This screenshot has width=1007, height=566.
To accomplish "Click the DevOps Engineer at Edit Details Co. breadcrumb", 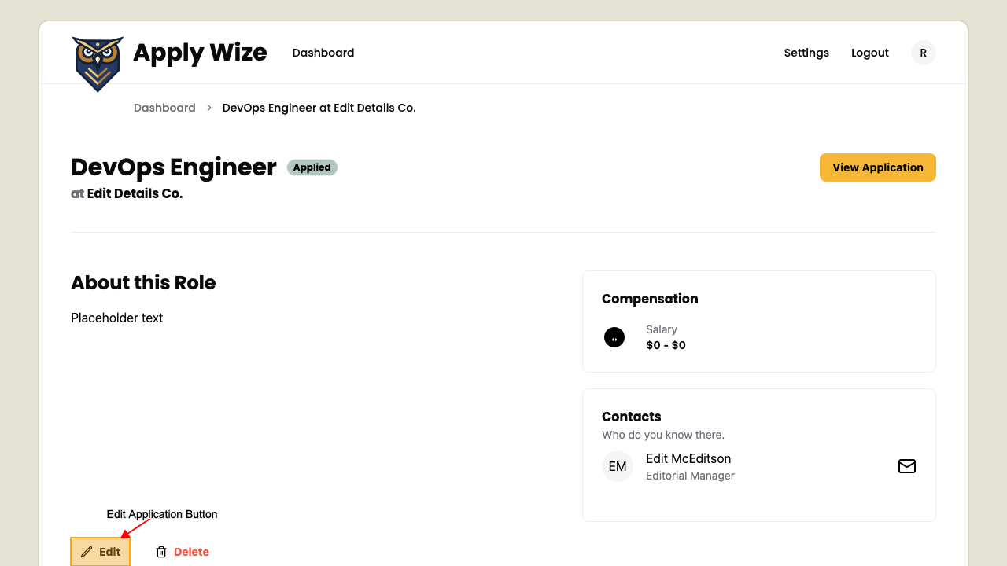I will point(319,108).
